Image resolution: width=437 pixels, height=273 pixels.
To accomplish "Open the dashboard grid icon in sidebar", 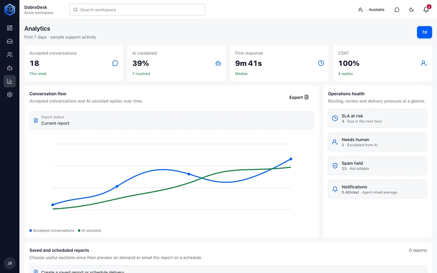I will coord(9,28).
